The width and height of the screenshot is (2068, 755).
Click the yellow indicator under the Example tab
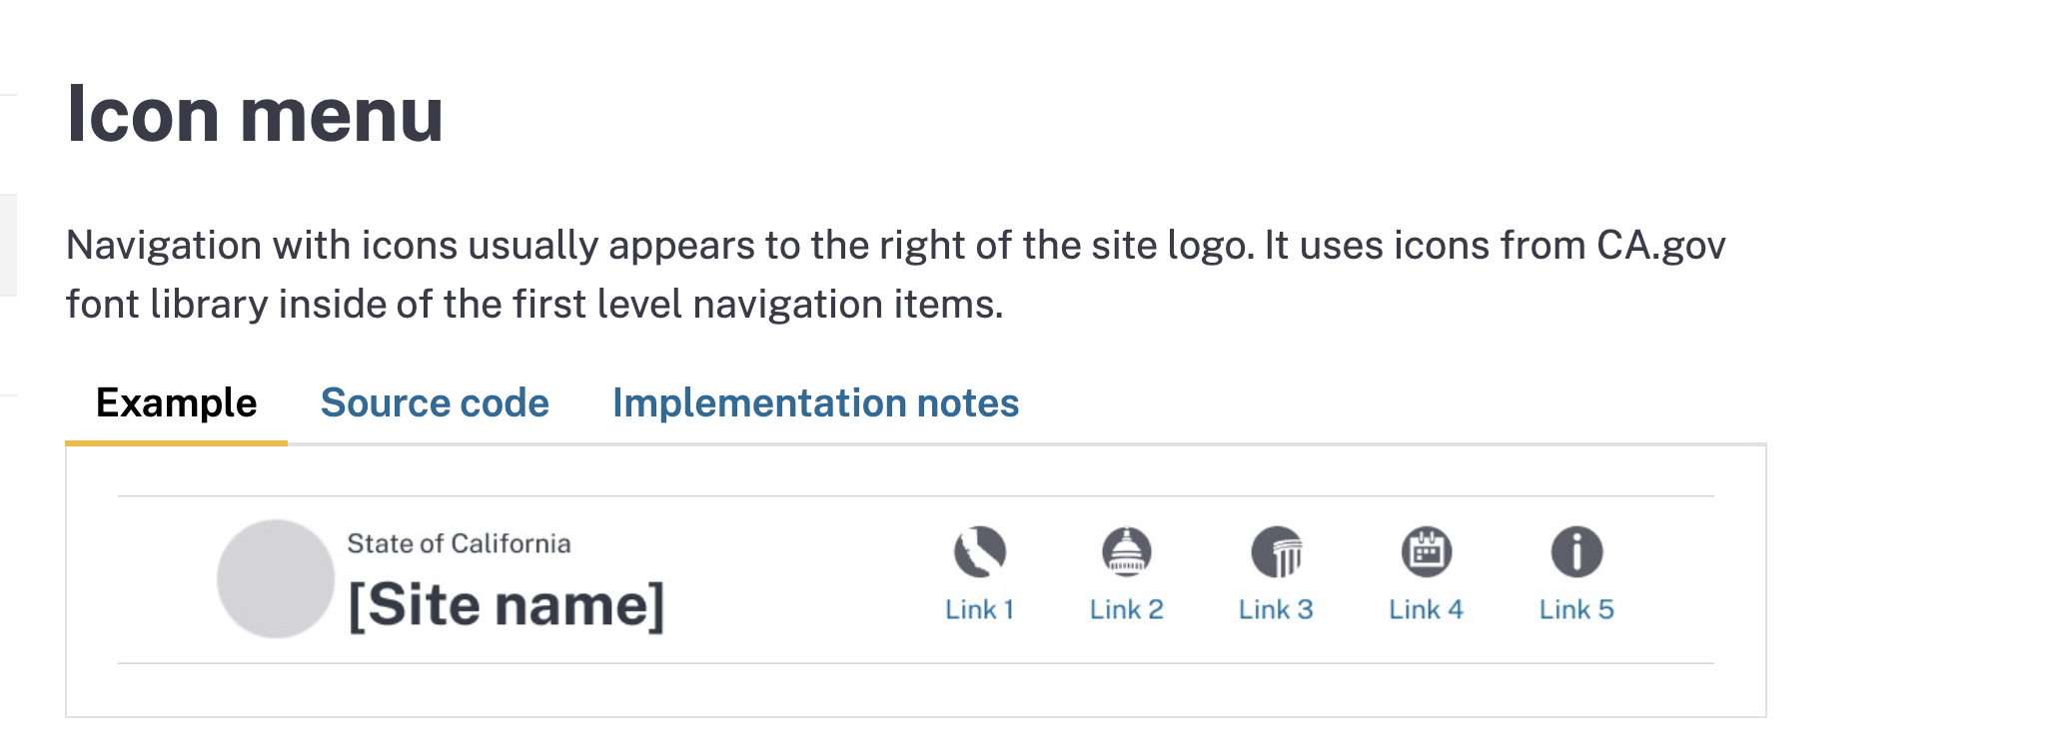[176, 439]
